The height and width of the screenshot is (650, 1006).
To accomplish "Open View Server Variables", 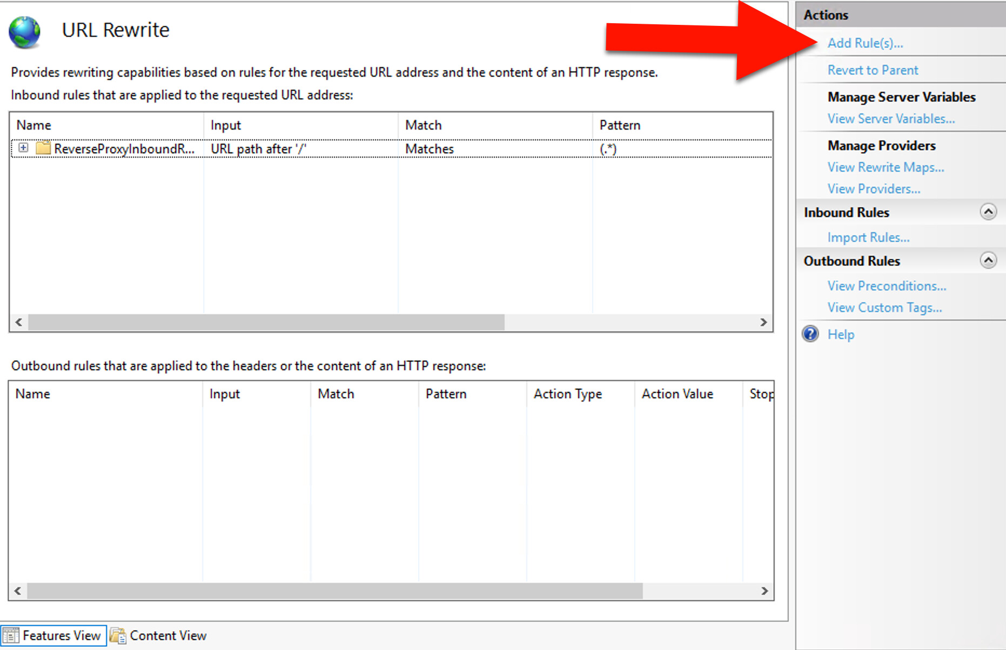I will 891,119.
